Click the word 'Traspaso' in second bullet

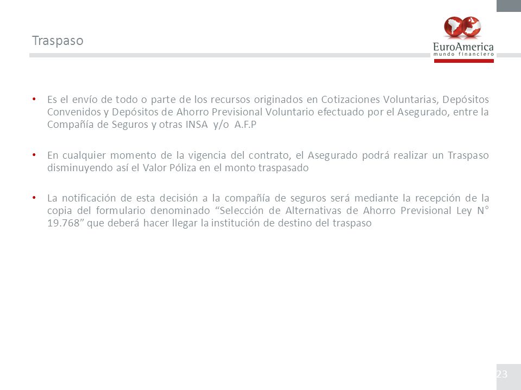coord(468,155)
